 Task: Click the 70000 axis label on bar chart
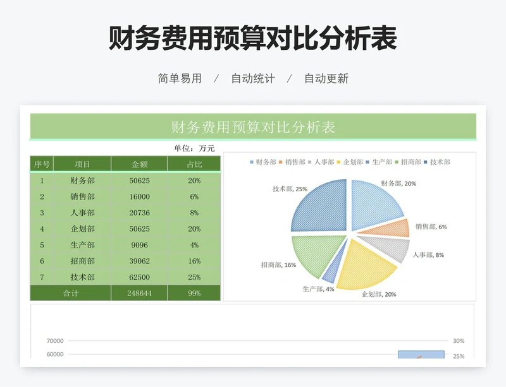pyautogui.click(x=55, y=341)
